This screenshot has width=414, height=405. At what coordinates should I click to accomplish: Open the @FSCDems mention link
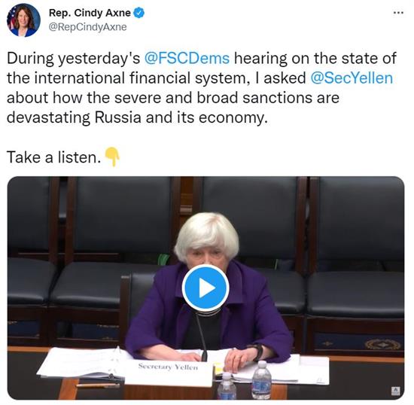[187, 59]
